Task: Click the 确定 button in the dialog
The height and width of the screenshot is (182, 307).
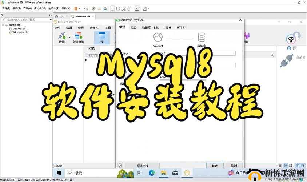Action: [x=215, y=166]
